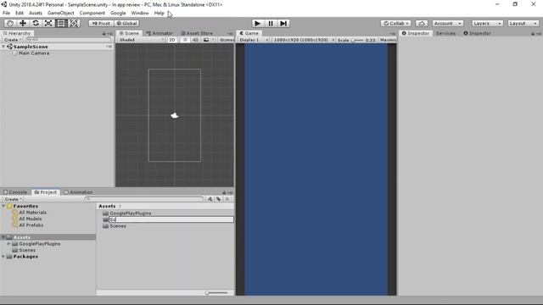The image size is (543, 305).
Task: Toggle Global handle rotation mode
Action: tap(126, 23)
